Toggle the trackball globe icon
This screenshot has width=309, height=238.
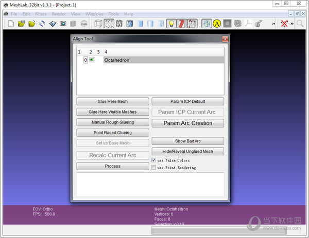tap(207, 24)
